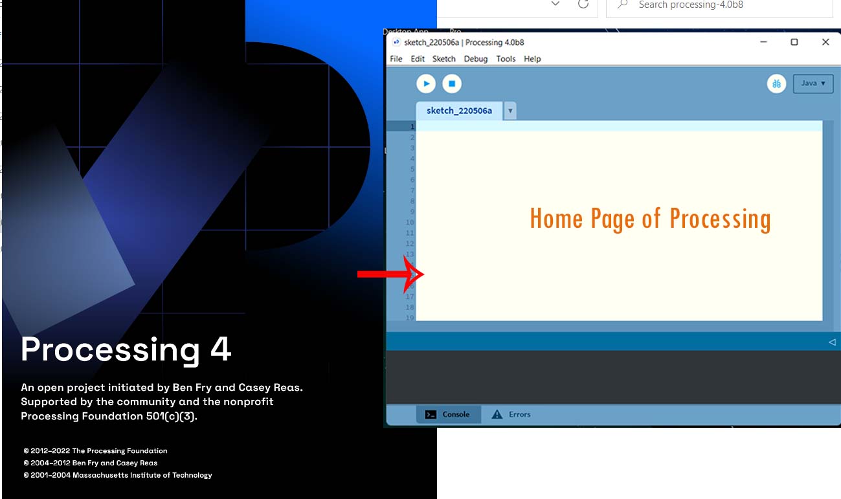Click line number 1 in the editor
This screenshot has height=499, width=841.
point(412,126)
